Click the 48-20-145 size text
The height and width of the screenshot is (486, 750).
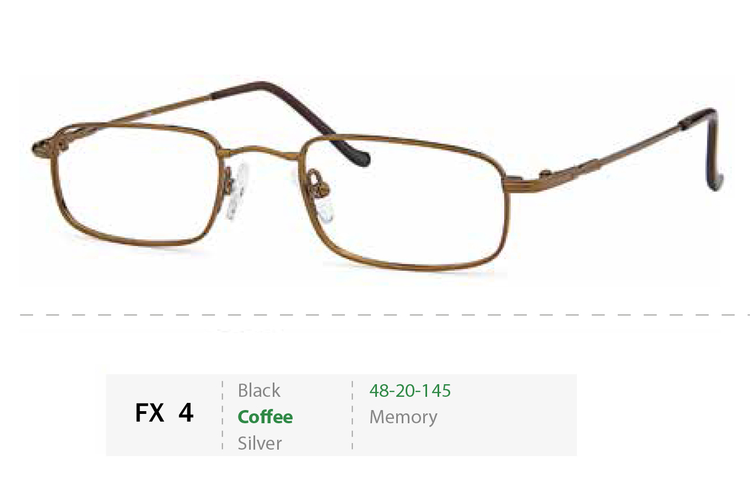tap(410, 390)
